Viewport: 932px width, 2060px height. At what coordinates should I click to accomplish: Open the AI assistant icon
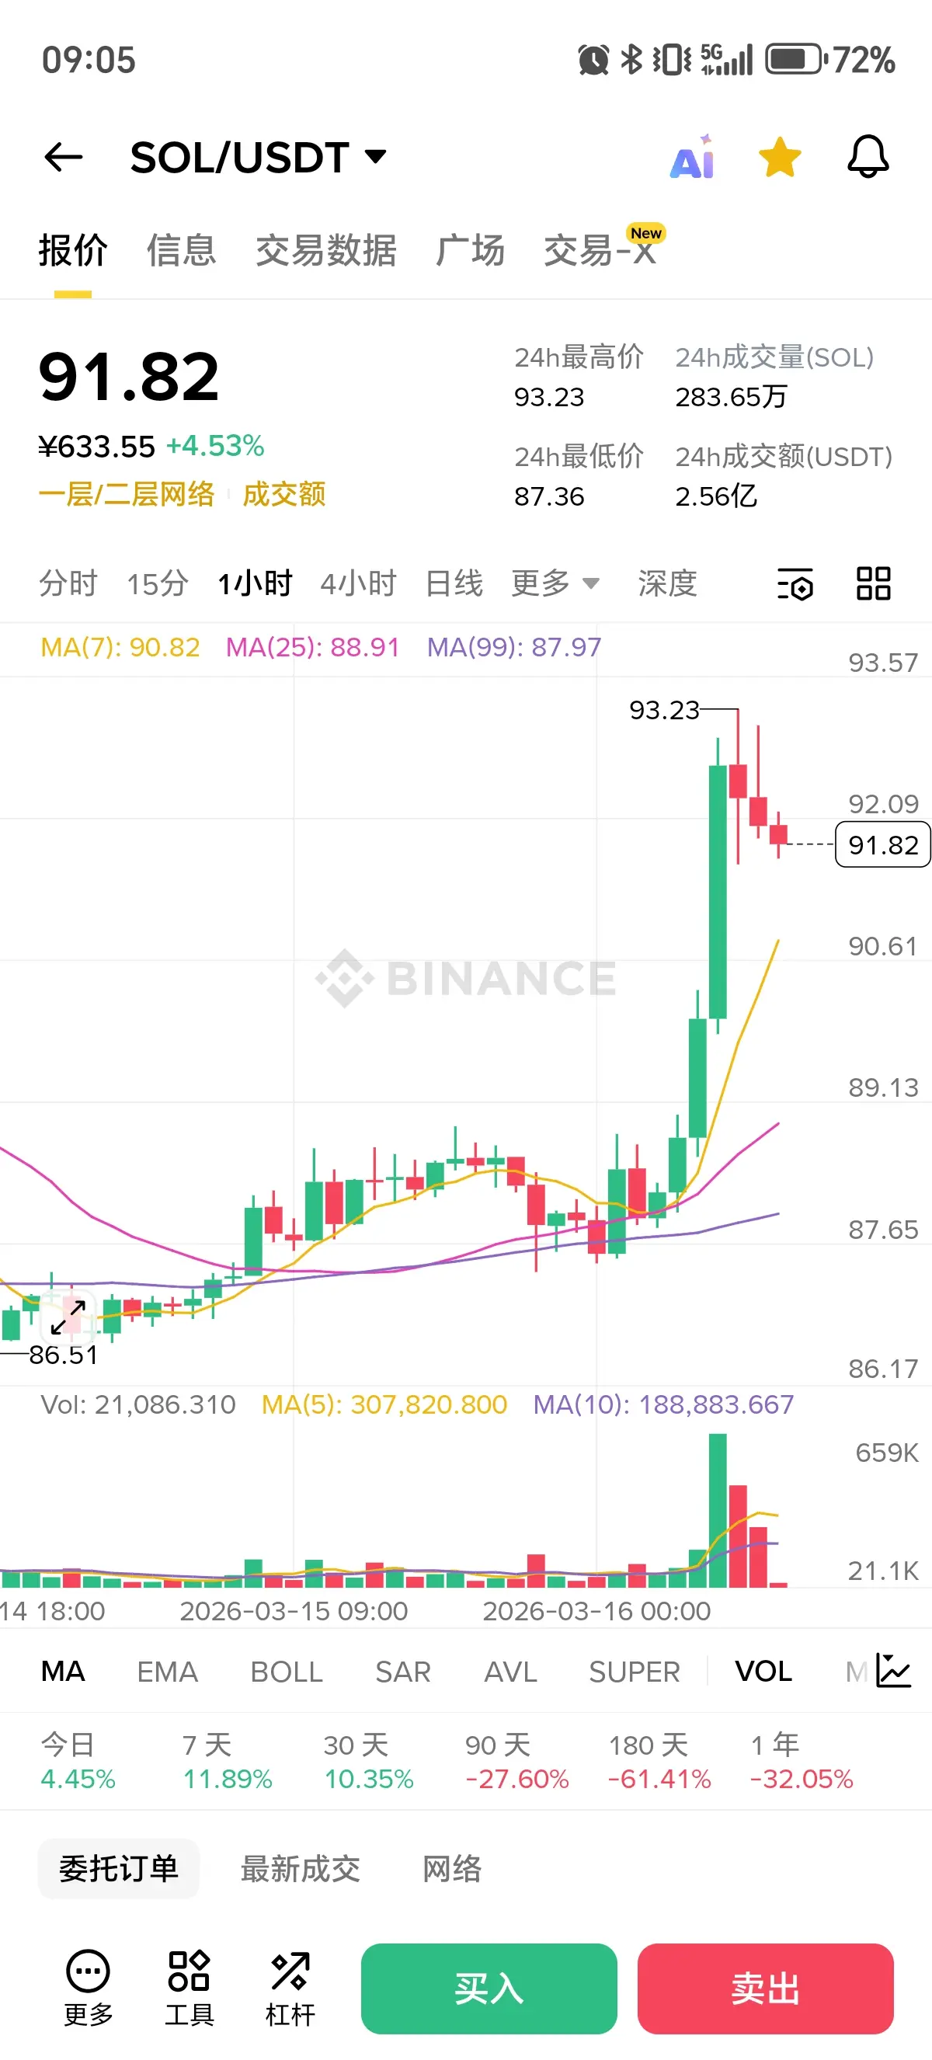(x=692, y=157)
